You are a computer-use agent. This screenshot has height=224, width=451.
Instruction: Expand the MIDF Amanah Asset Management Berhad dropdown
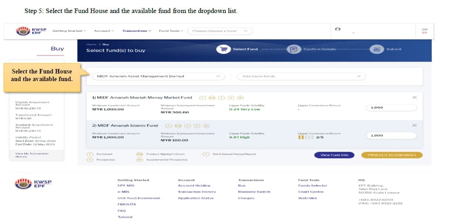[159, 77]
